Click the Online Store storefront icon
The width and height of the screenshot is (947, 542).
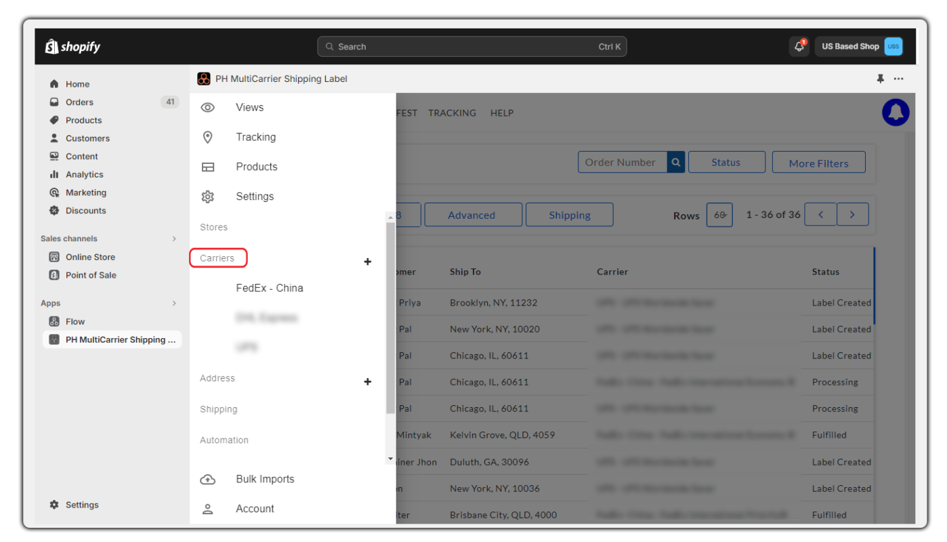54,257
